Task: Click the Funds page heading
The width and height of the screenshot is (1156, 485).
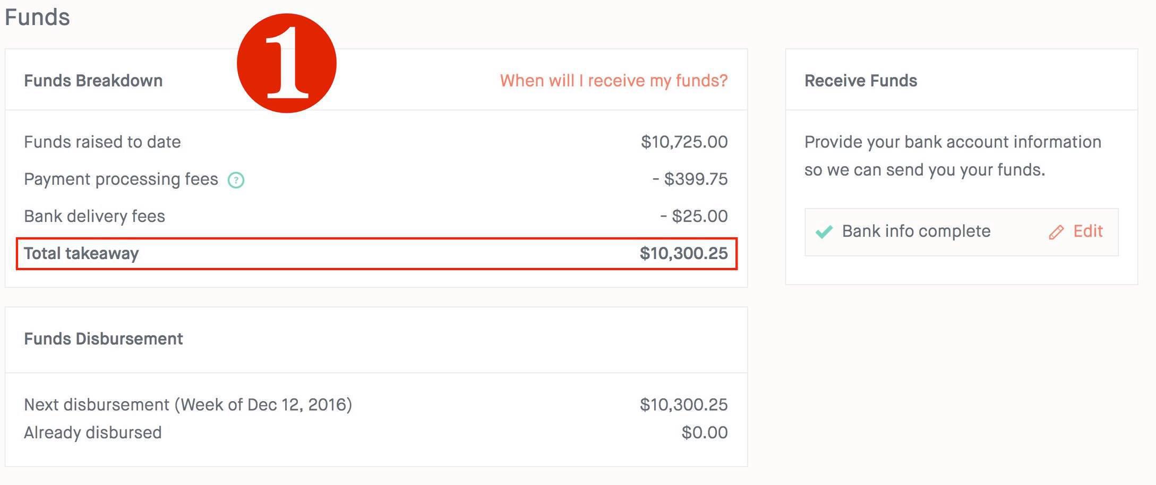Action: (37, 17)
